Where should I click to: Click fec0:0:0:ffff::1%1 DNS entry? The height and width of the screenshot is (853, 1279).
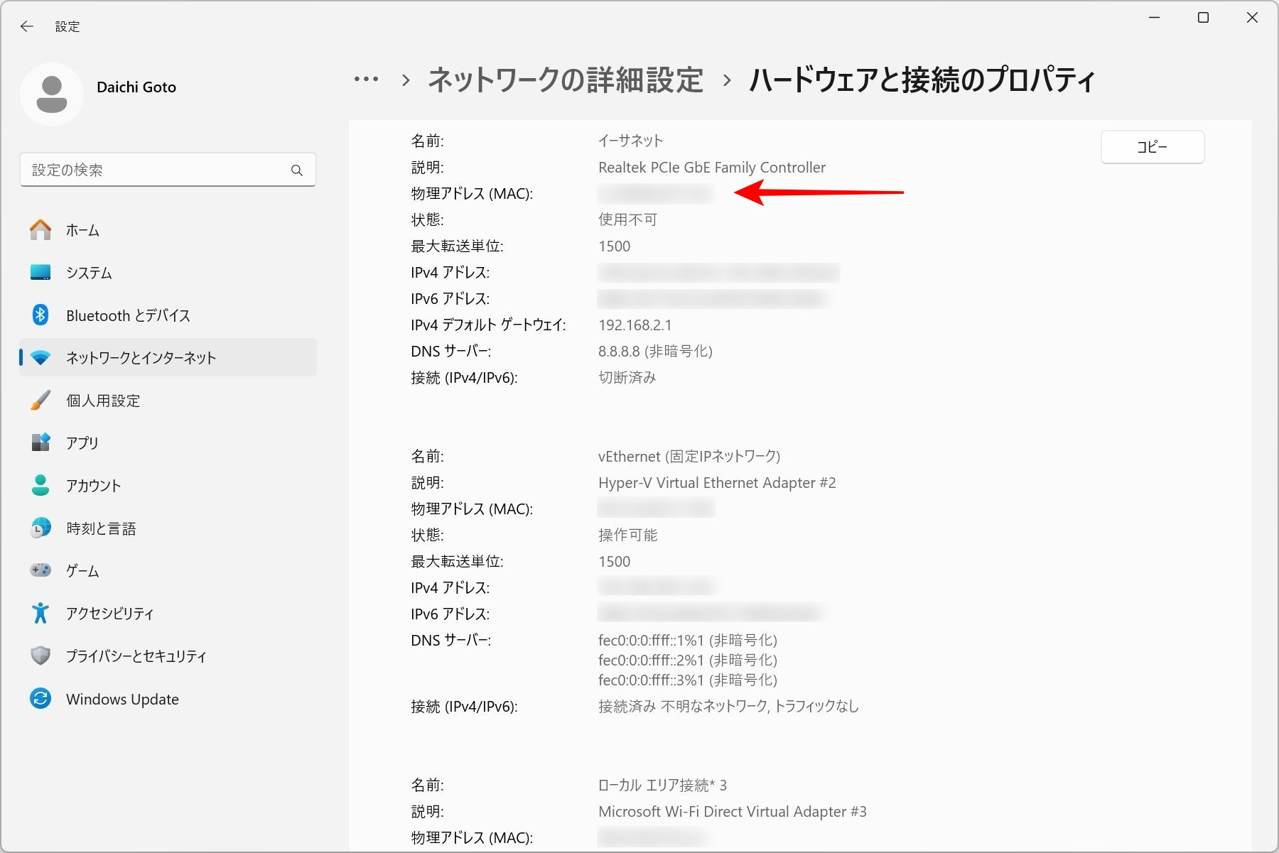pyautogui.click(x=688, y=641)
